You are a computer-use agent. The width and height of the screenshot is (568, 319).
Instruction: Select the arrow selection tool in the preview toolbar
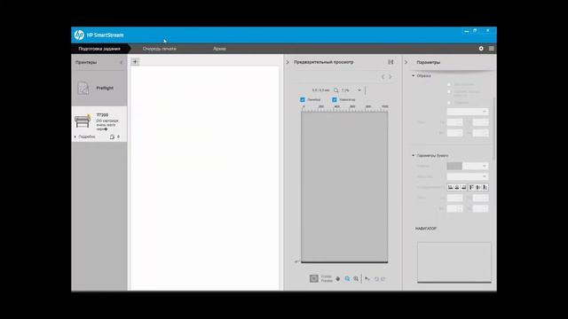coord(367,279)
